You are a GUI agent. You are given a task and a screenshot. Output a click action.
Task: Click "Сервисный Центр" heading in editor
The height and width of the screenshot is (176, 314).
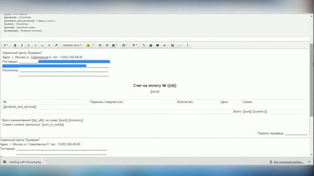[22, 53]
